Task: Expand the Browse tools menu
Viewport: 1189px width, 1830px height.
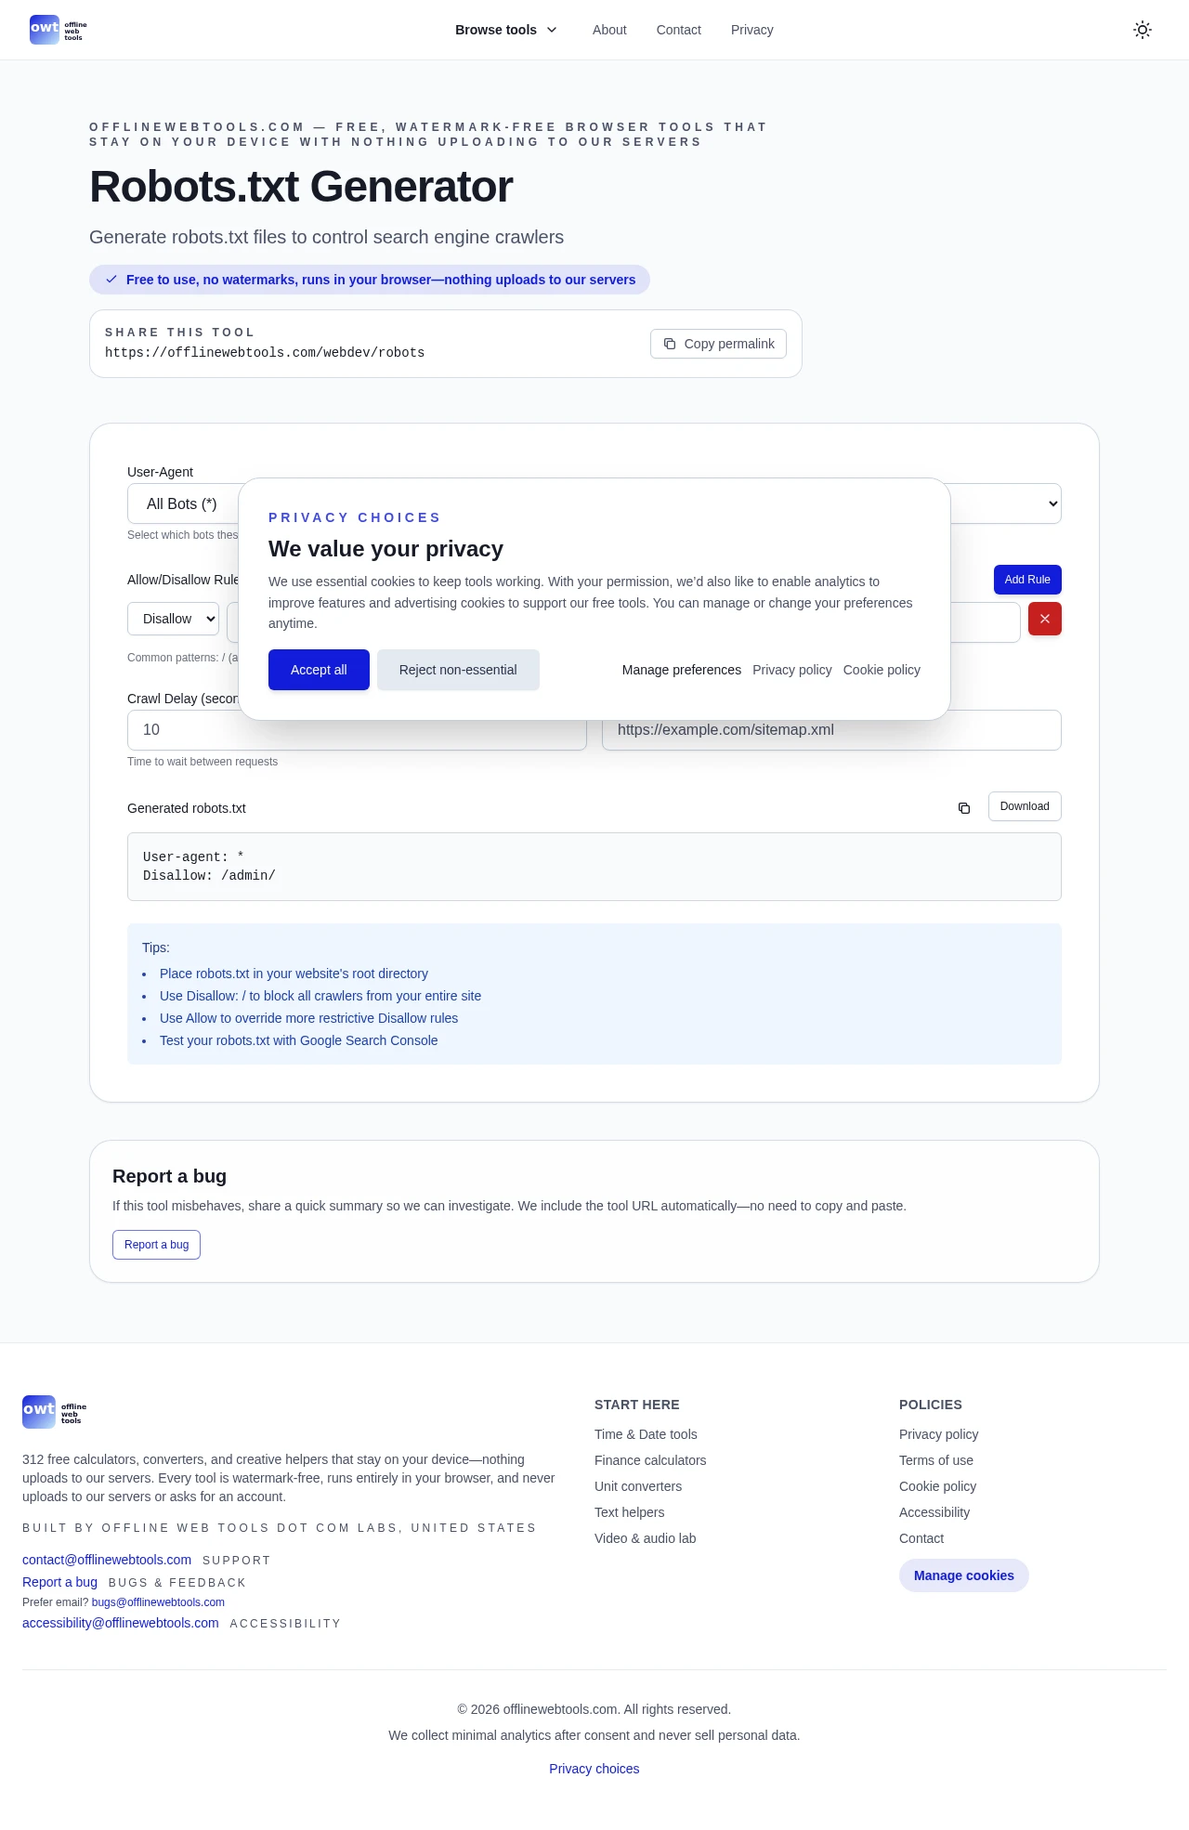Action: tap(506, 30)
